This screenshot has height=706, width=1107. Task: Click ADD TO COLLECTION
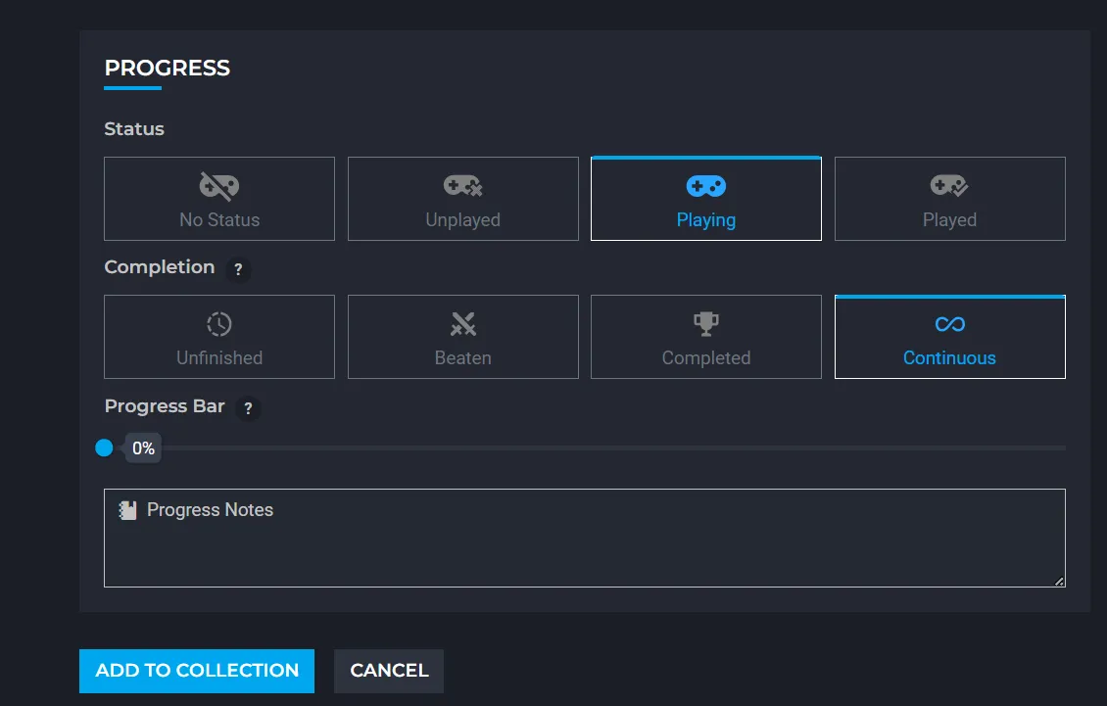click(196, 671)
